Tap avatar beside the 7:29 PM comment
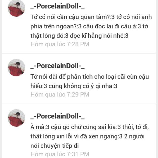Viewport: 158px width, 158px height. coord(16,68)
